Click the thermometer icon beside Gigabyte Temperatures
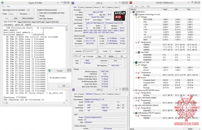Screen dimensions: 202x130 point(139,42)
